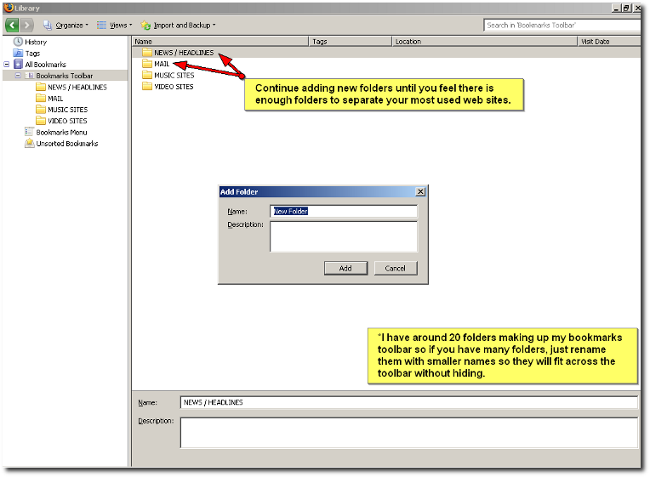Click the Import and Backup star icon

[145, 26]
